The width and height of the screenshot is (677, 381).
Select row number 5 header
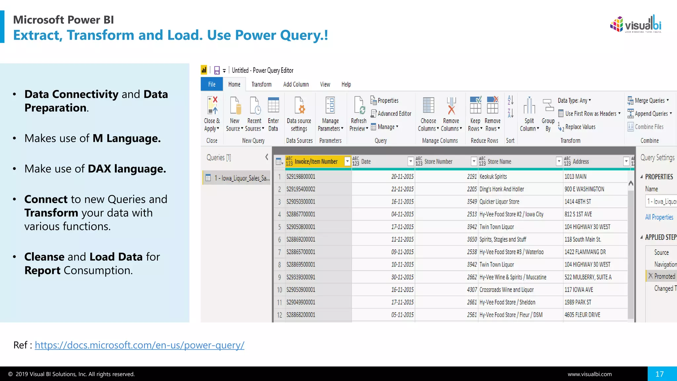tap(279, 227)
